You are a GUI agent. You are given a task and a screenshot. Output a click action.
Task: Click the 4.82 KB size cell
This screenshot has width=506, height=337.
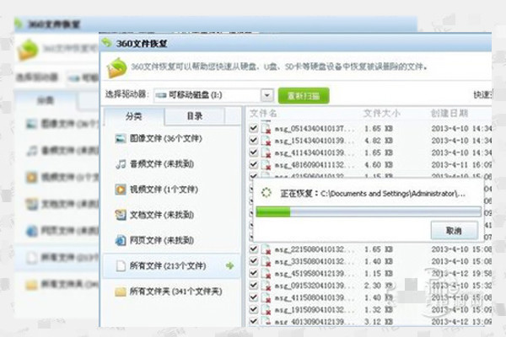(x=379, y=141)
